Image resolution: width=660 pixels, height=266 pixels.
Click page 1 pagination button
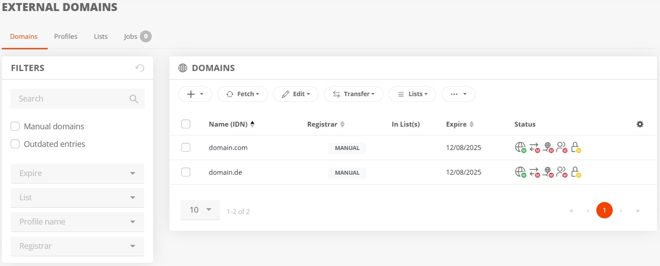(x=604, y=210)
